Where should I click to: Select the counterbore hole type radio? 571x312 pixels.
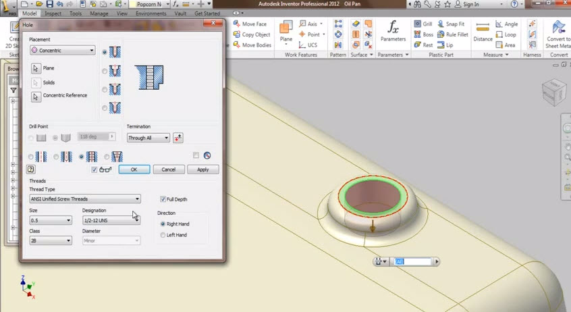tap(105, 71)
